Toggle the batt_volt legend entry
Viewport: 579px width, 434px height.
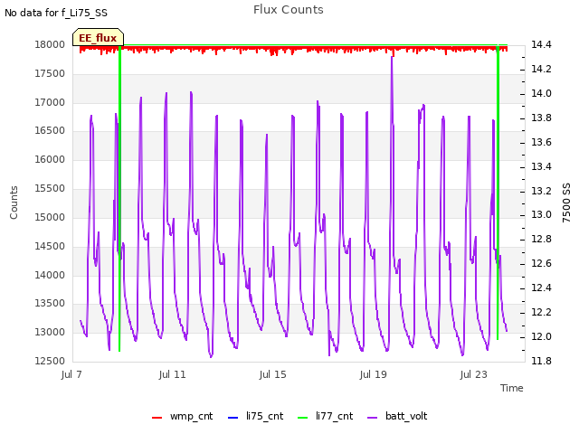(x=397, y=416)
